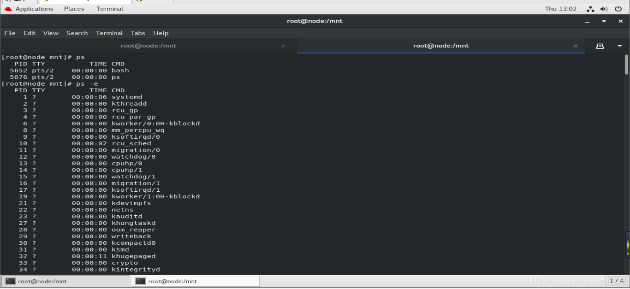Screen dimensions: 630x289
Task: Click the terminal icon in first taskbar entry
Action: coord(11,281)
